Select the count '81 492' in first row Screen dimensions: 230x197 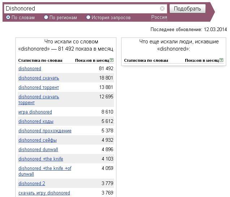(x=106, y=68)
